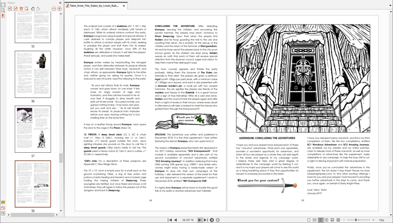Open the Comments panel icon

point(3,202)
